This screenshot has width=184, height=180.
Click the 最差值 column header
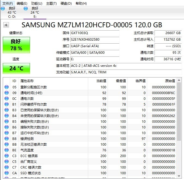tap(118, 81)
